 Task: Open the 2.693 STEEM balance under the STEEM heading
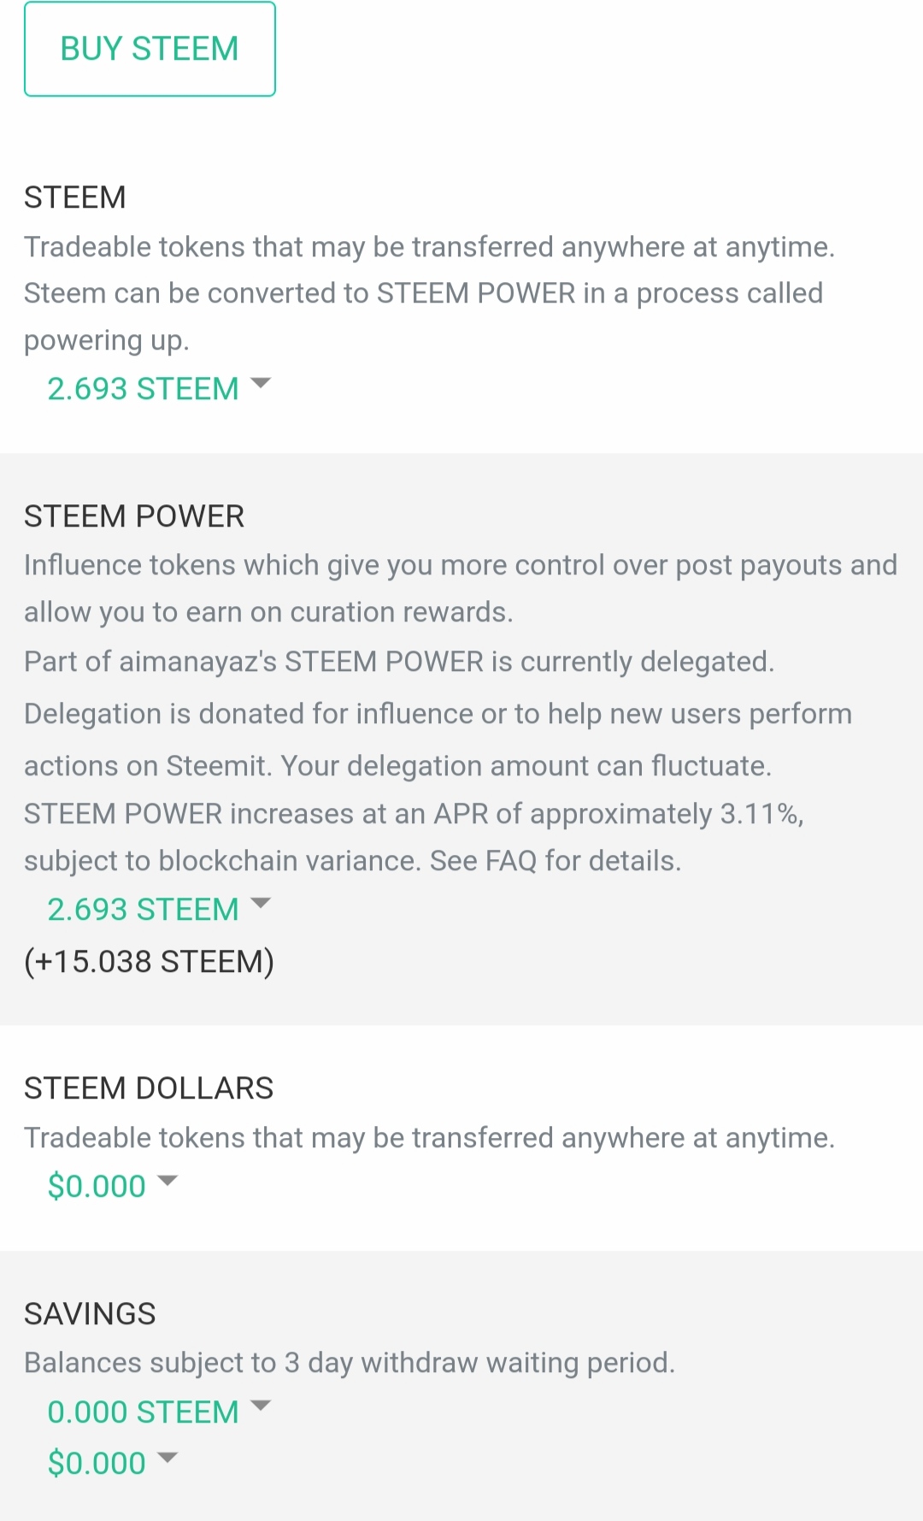pos(143,389)
